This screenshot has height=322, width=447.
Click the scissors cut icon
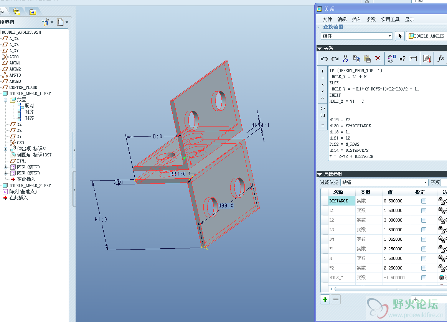point(345,59)
